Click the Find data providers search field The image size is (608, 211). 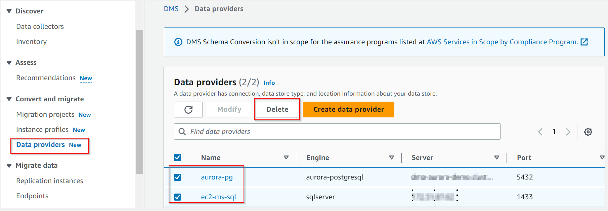(x=337, y=131)
